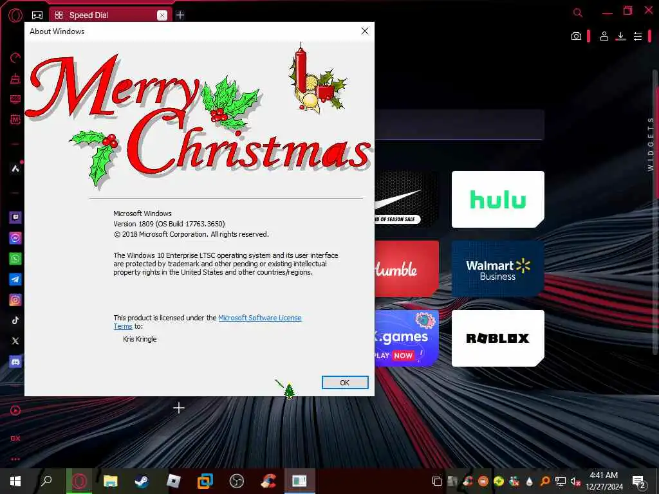This screenshot has height=494, width=659.
Task: Add a new browser tab
Action: coord(180,15)
